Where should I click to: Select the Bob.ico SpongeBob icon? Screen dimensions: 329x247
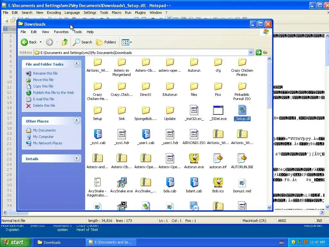pos(218,183)
